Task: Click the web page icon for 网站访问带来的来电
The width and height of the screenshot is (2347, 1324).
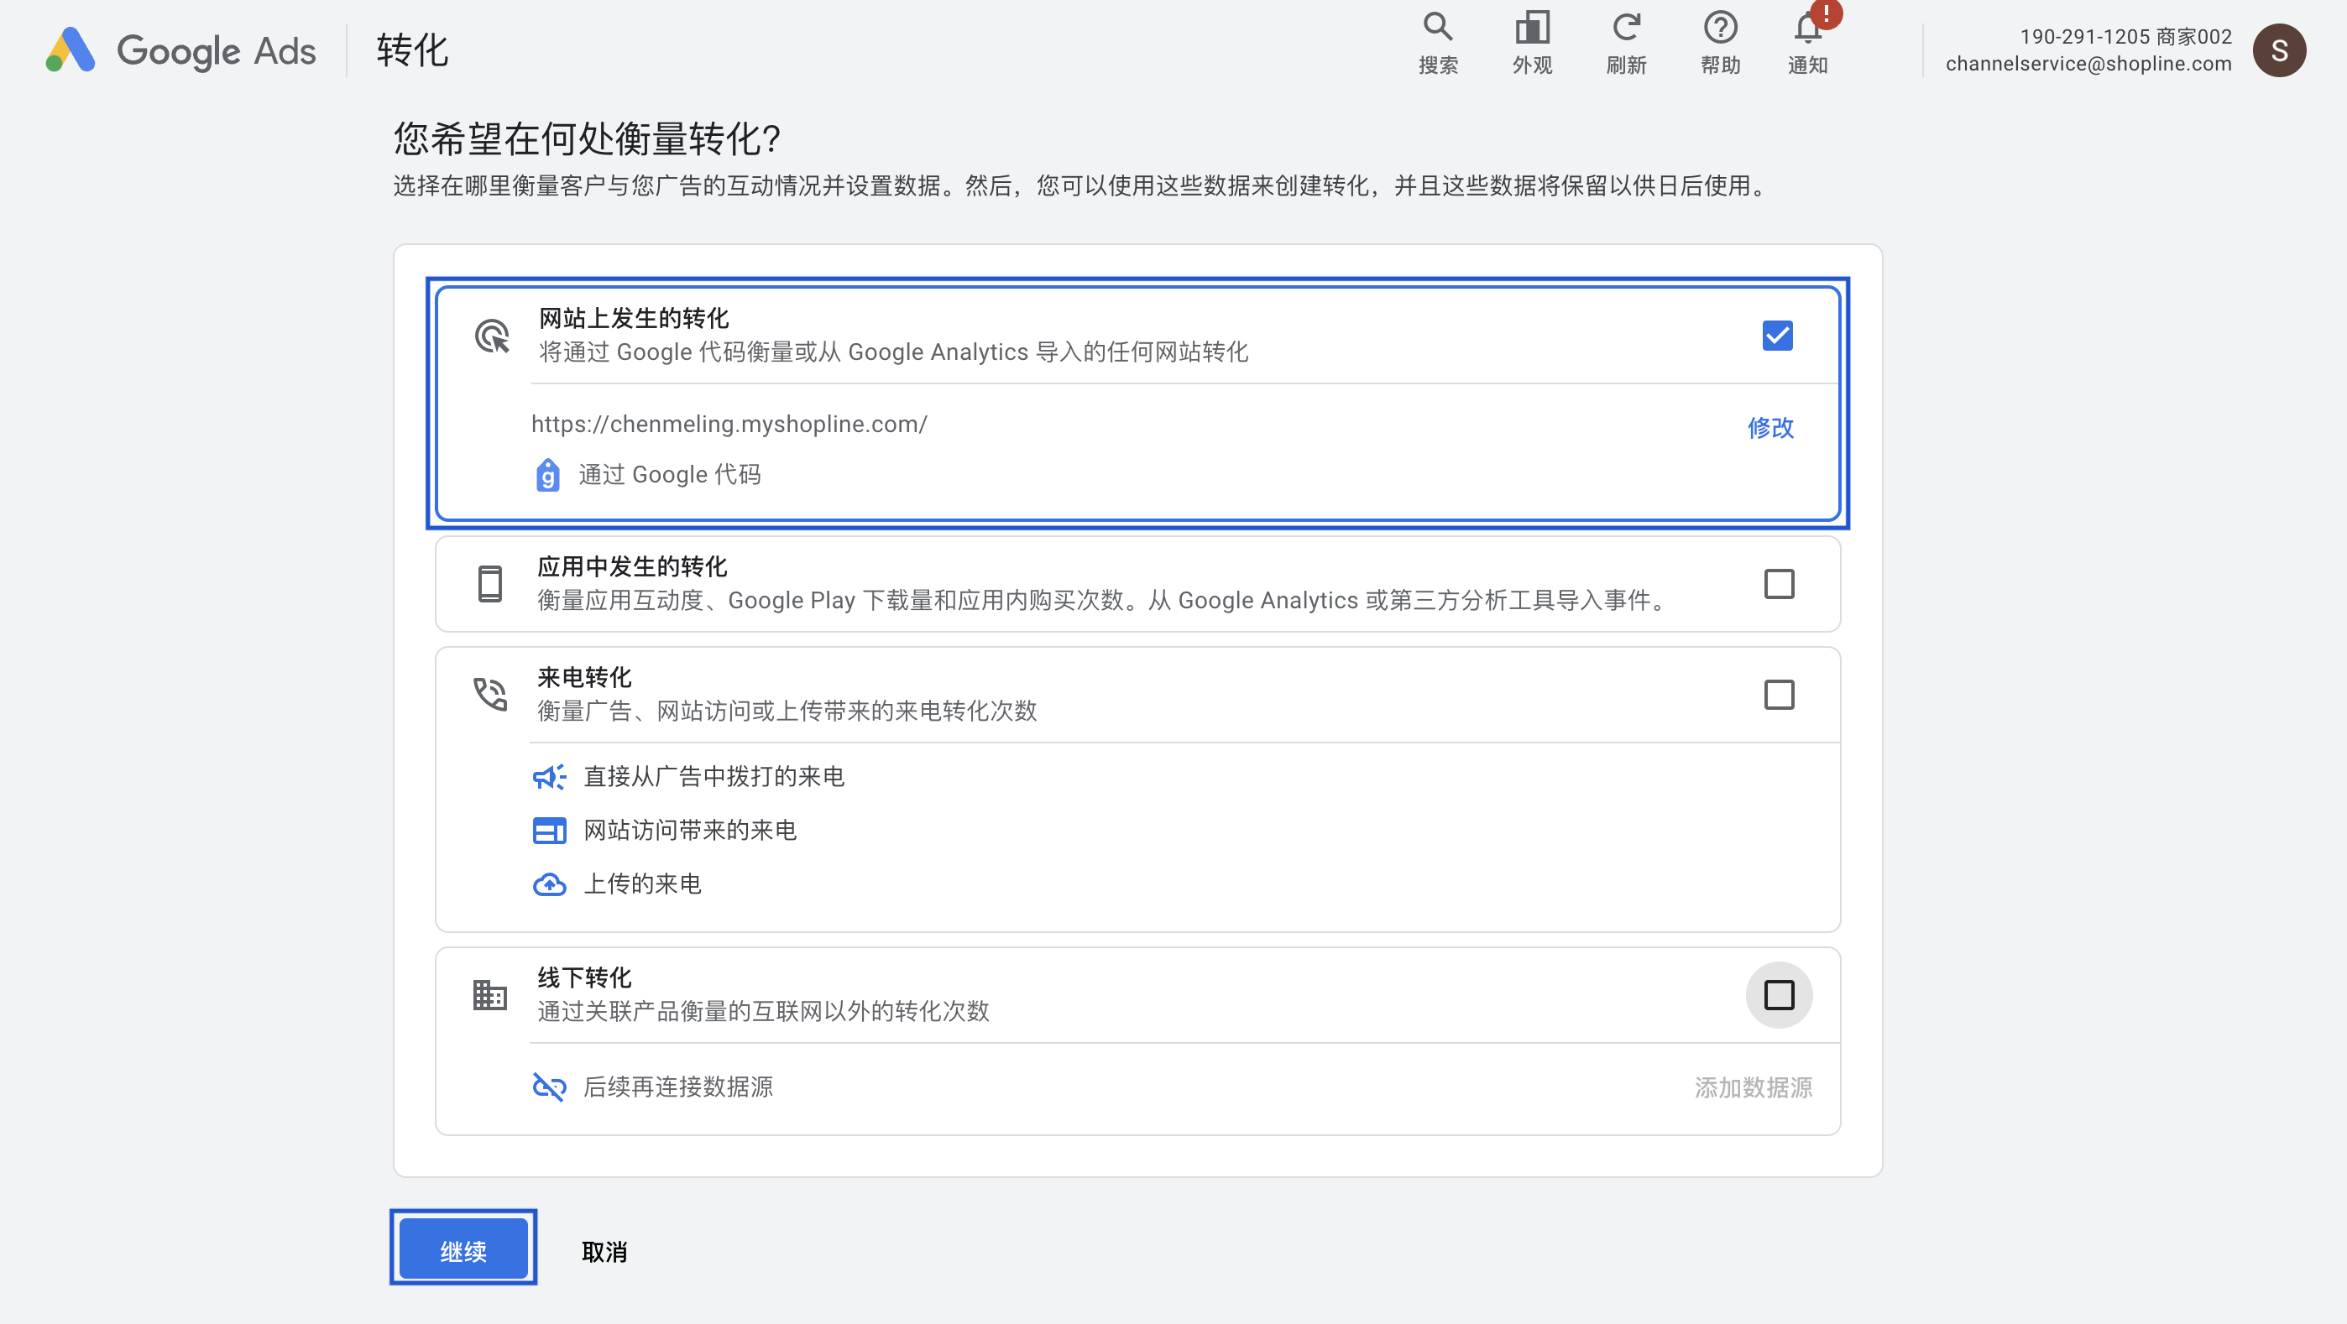Action: [x=549, y=831]
